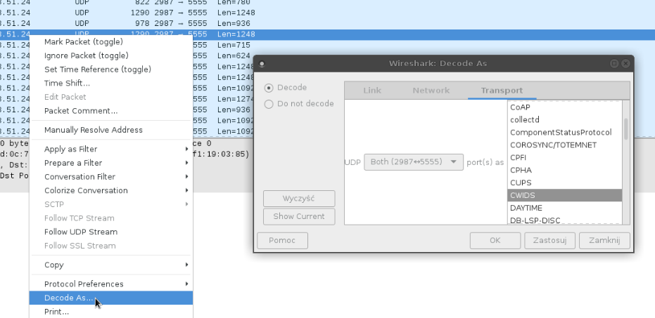Select CPFI protocol in the list
The height and width of the screenshot is (318, 655).
point(564,157)
